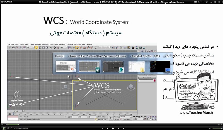Open the File menu in 3ds Max
This screenshot has width=223, height=130.
pos(9,45)
